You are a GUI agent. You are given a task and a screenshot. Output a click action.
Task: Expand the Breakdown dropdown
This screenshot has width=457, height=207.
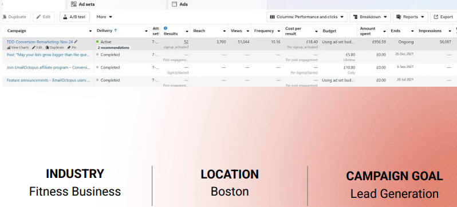point(370,17)
